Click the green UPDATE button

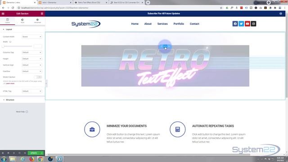(34, 153)
